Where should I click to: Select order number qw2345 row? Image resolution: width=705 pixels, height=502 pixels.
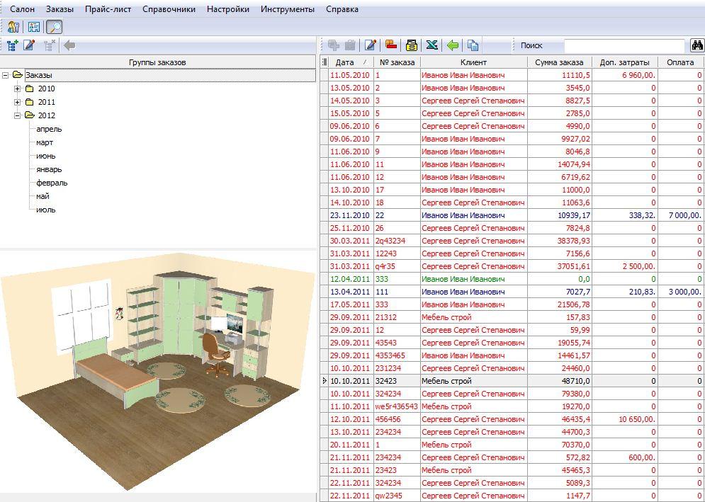tap(512, 496)
